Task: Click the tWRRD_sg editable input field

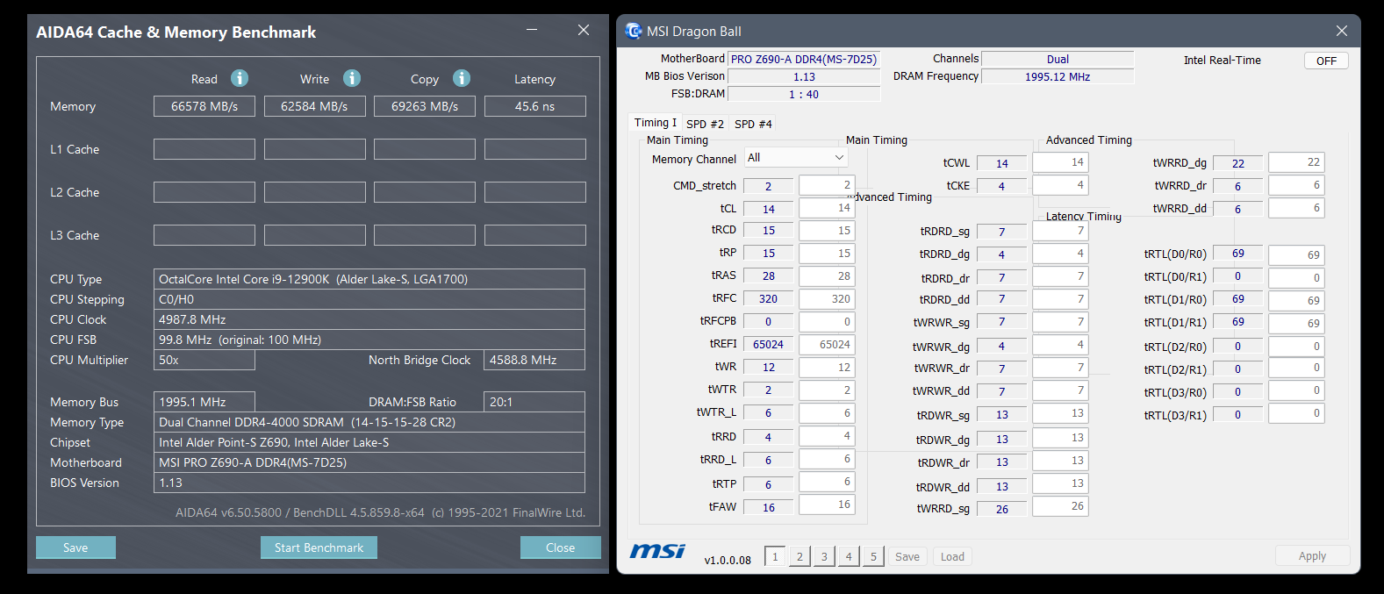Action: tap(1060, 506)
